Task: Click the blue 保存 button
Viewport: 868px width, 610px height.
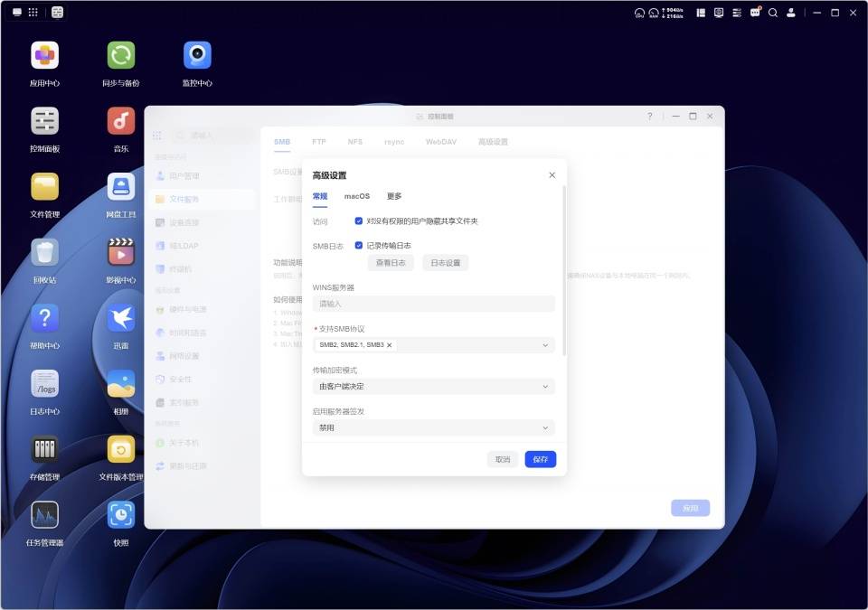Action: click(x=541, y=459)
